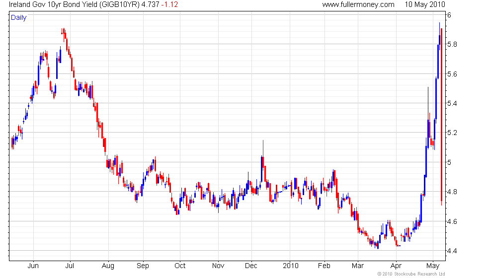Screen dimensions: 487x278
Task: Click the 'Oct' x-axis label
Action: 180,266
